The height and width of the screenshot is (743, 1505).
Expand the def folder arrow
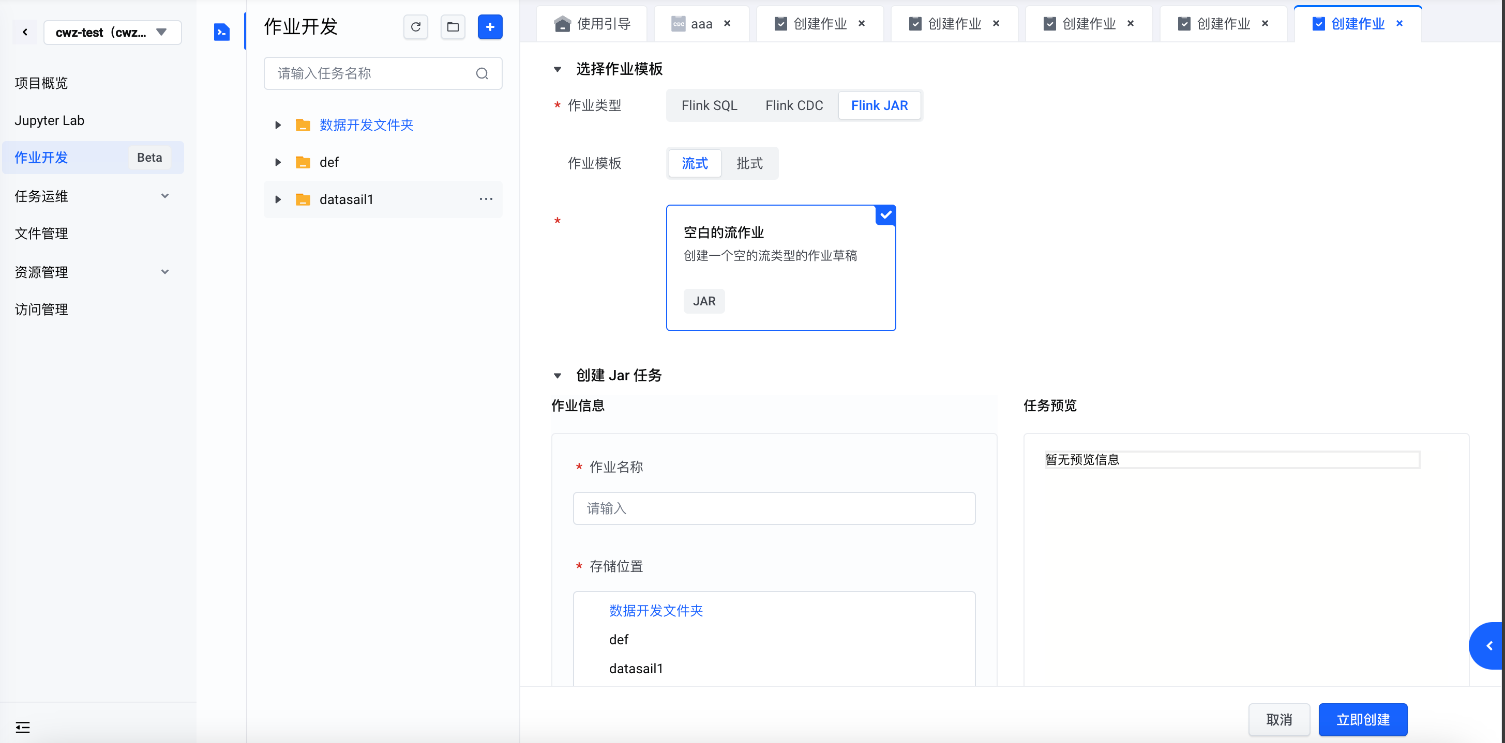278,162
